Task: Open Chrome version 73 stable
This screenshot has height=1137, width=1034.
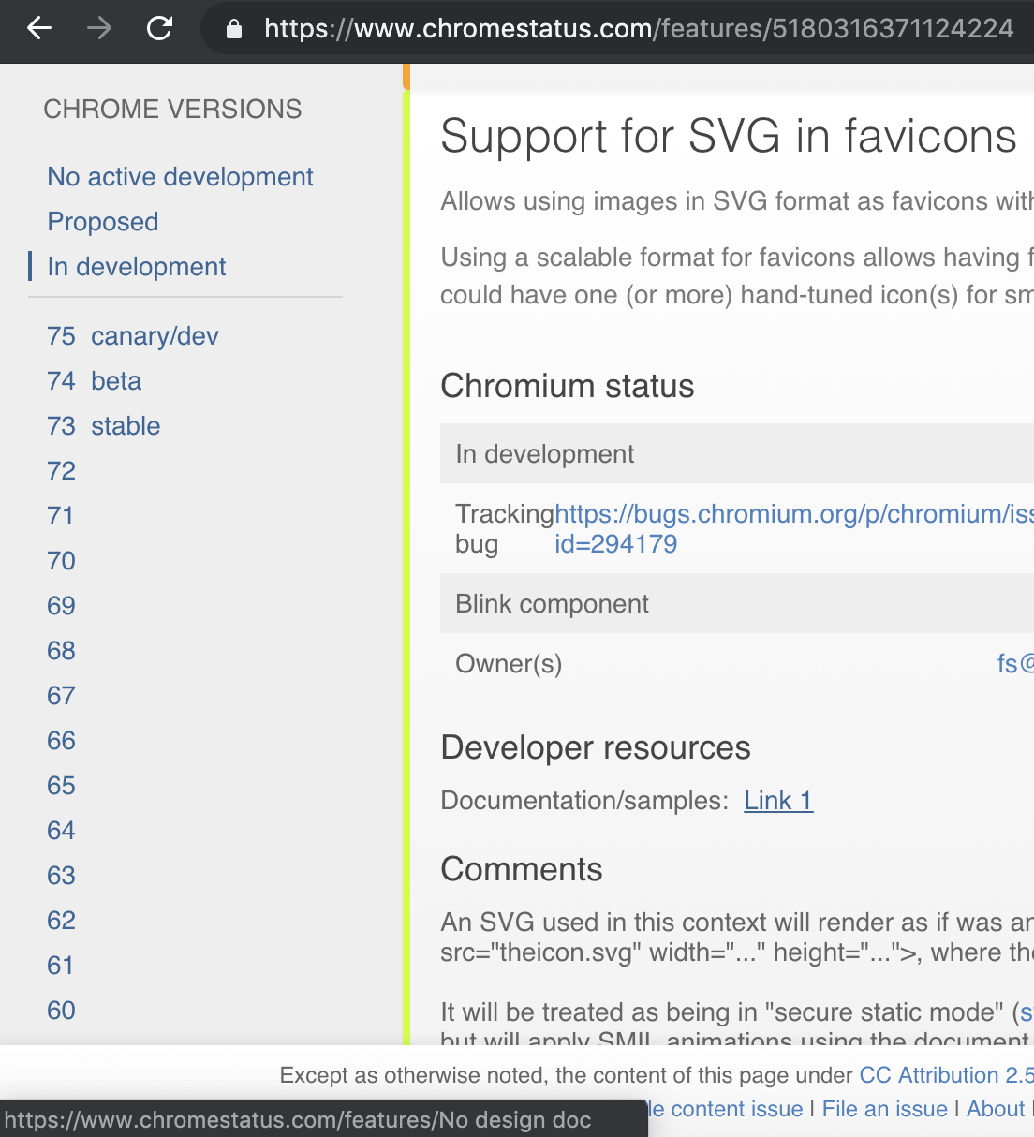Action: (103, 425)
